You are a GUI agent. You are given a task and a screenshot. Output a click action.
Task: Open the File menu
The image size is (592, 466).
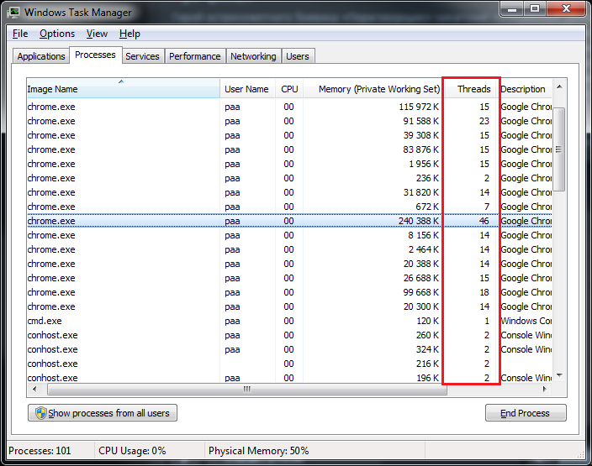tap(20, 34)
